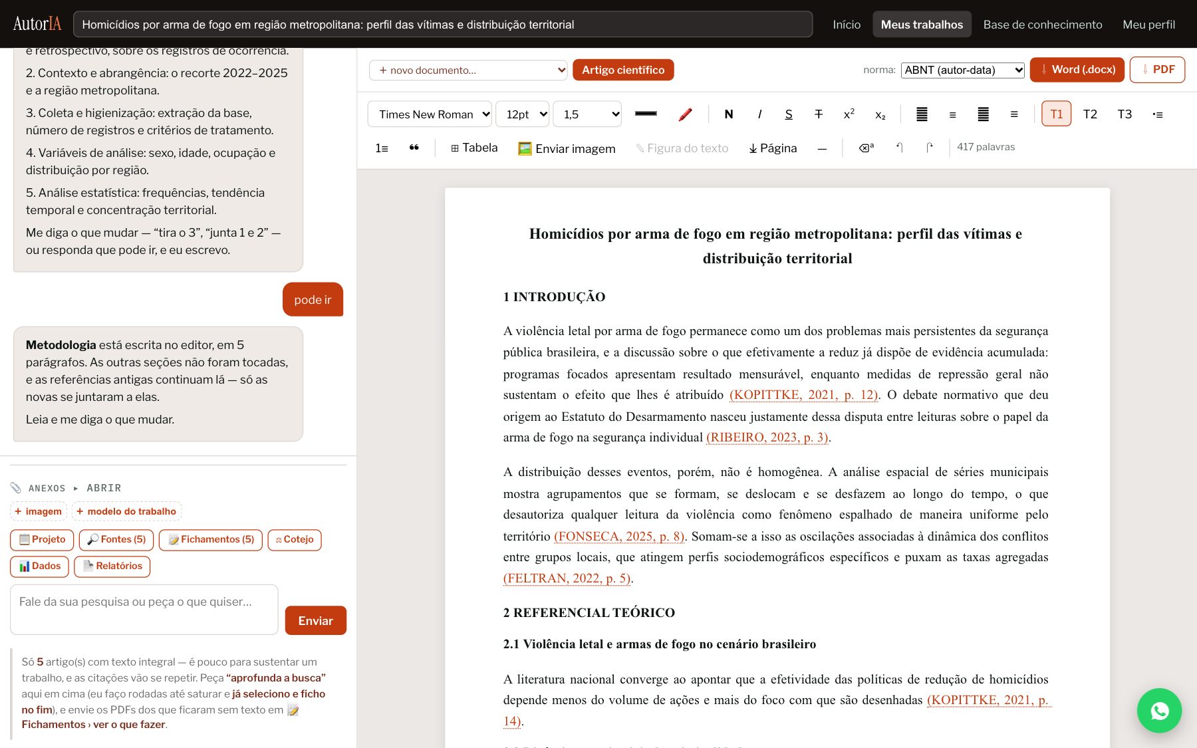Go to Meus trabalhos tab
Image resolution: width=1197 pixels, height=748 pixels.
[x=922, y=25]
